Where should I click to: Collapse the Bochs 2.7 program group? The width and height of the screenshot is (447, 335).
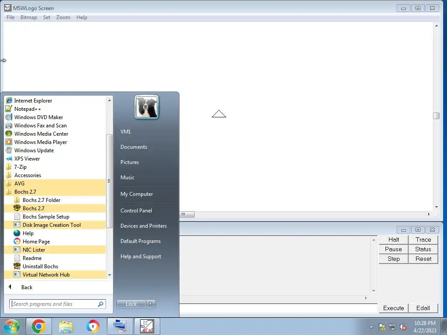[x=55, y=191]
